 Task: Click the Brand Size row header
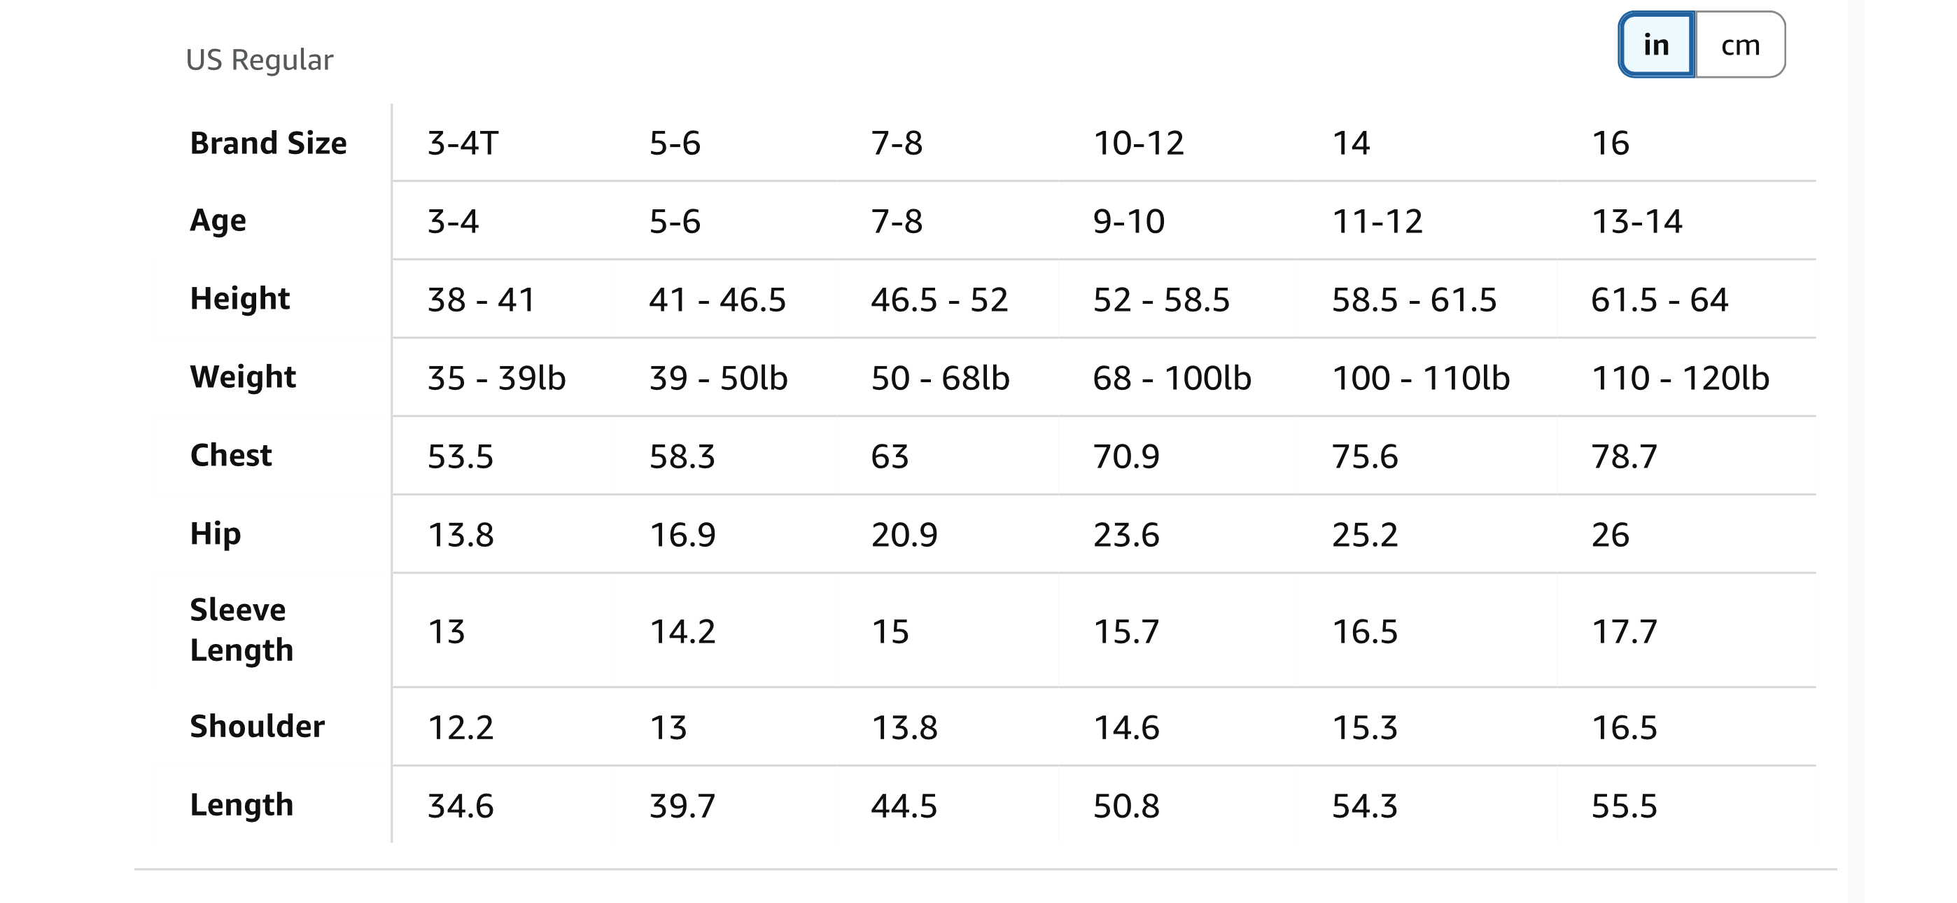(268, 143)
